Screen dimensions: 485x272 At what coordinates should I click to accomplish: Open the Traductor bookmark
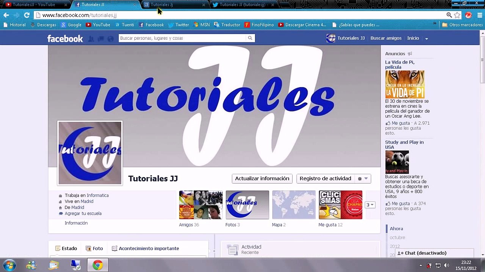(x=227, y=25)
